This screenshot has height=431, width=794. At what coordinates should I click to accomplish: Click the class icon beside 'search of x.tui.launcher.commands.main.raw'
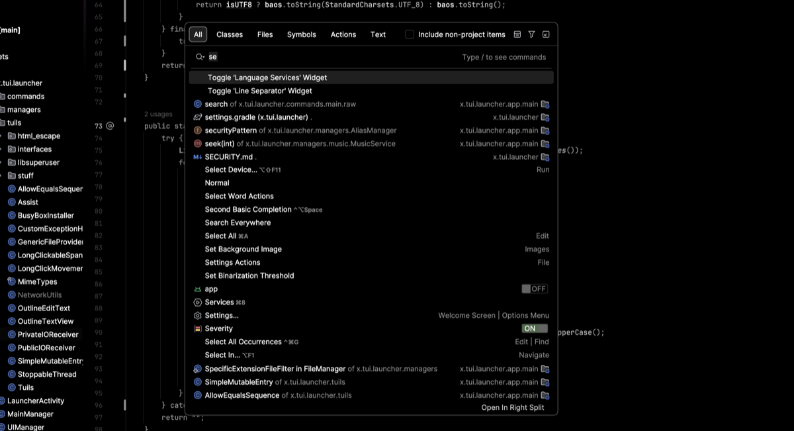[x=197, y=104]
